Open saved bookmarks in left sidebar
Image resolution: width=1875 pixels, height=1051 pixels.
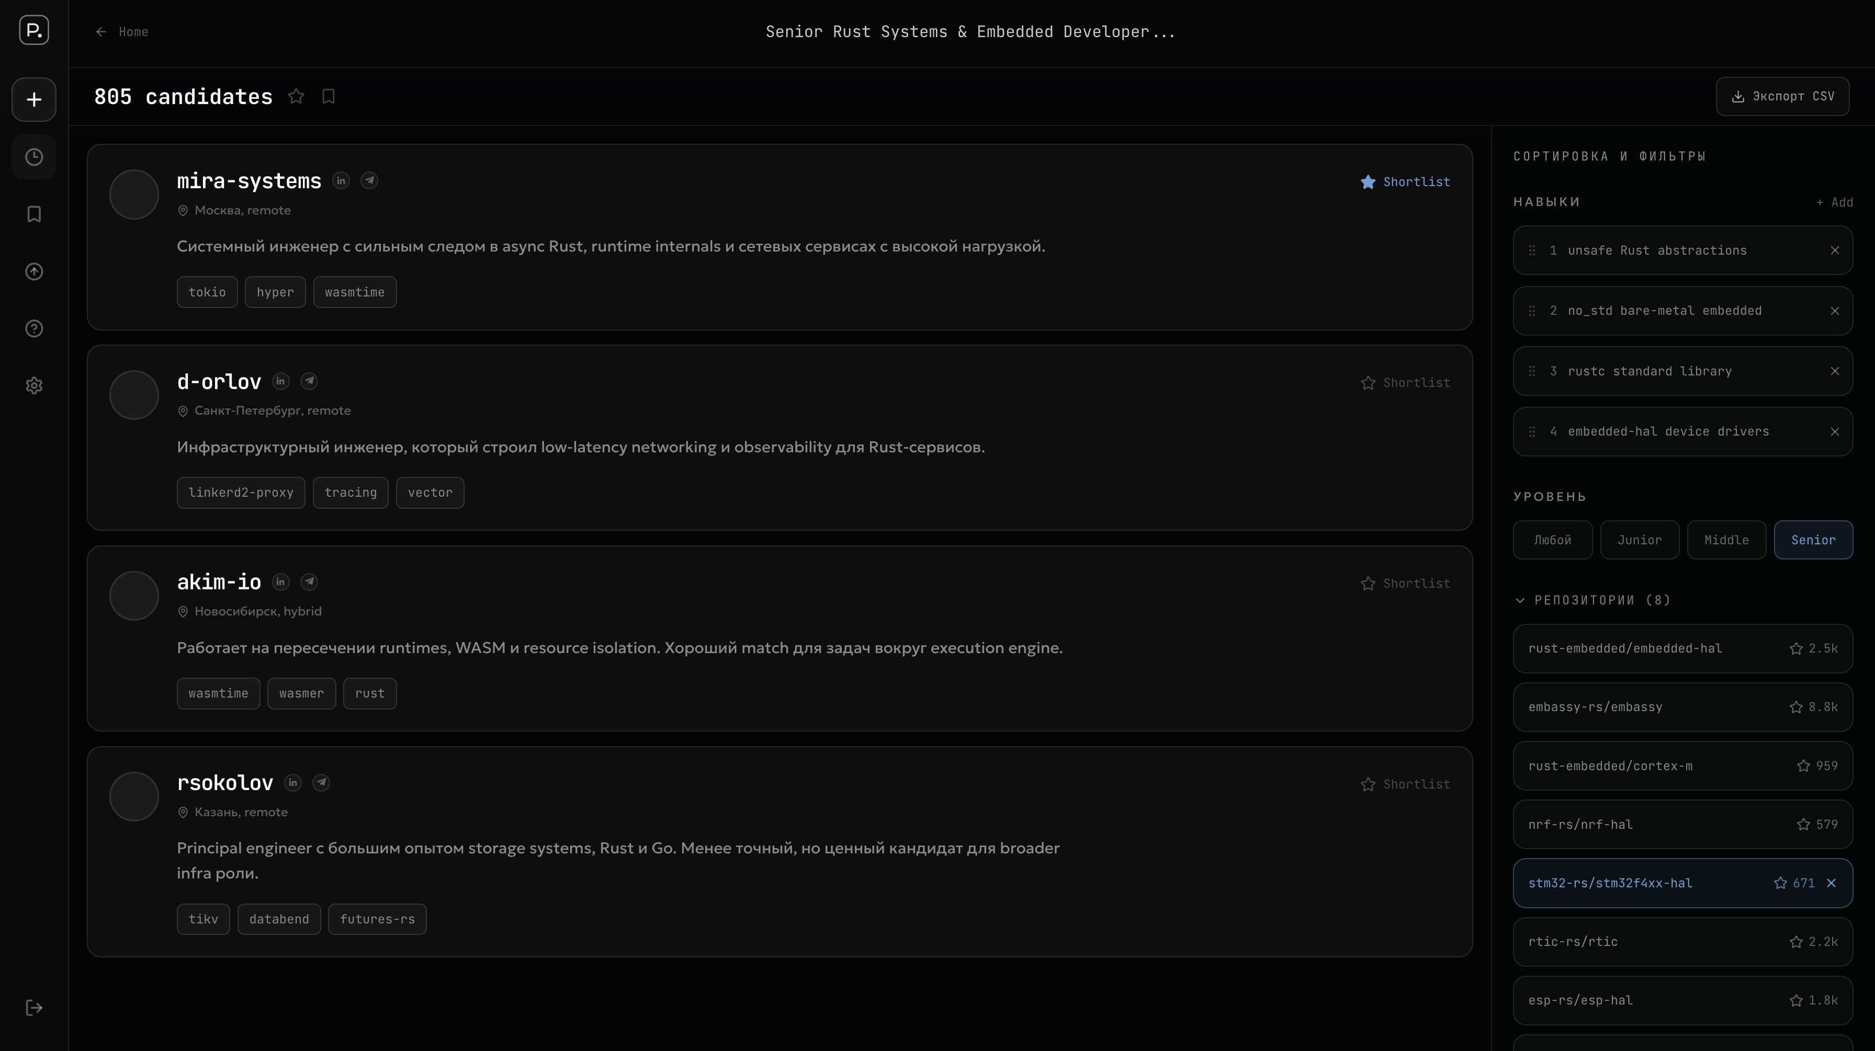(33, 214)
